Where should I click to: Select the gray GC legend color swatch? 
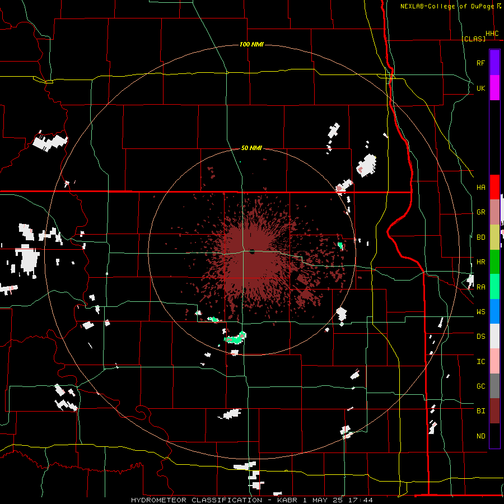[494, 386]
